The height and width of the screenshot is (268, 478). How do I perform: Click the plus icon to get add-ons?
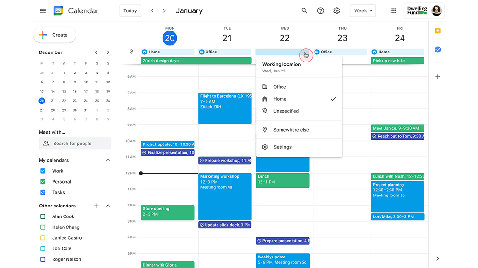tap(437, 77)
